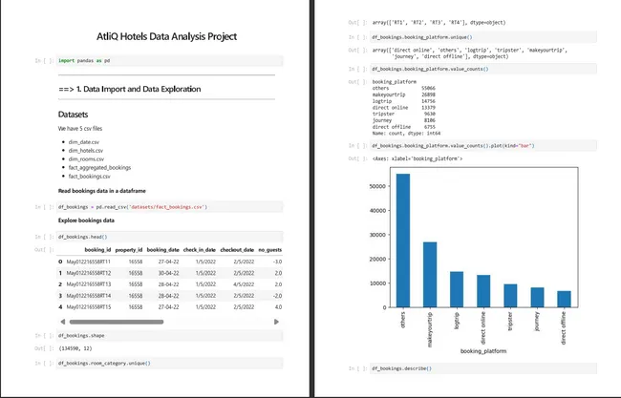Click the horizontal scrollbar thumb under the table
This screenshot has width=621, height=398.
[117, 322]
